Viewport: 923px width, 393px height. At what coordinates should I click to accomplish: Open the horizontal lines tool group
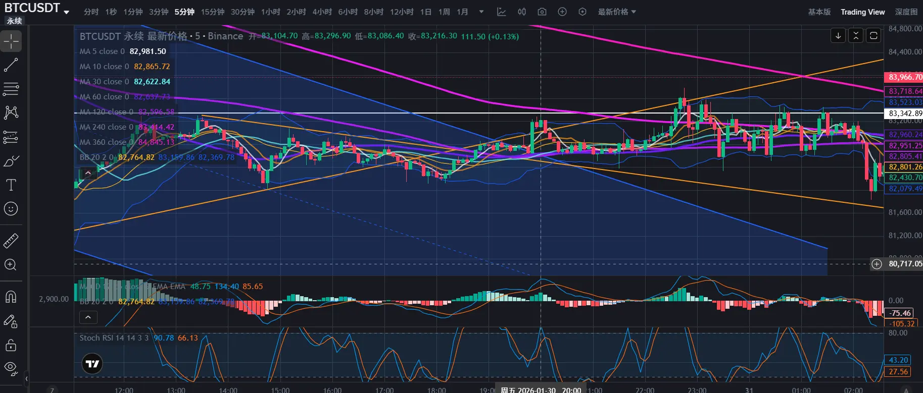click(11, 89)
